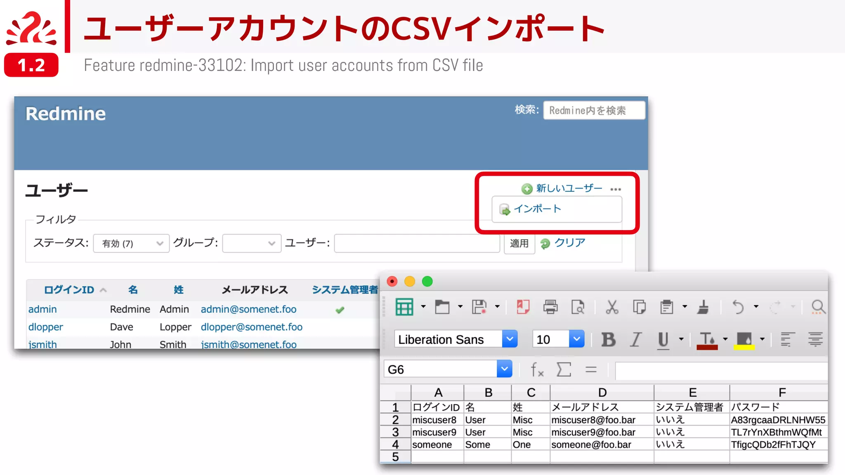Click the ユーザー filter text field
The width and height of the screenshot is (845, 475).
tap(417, 243)
